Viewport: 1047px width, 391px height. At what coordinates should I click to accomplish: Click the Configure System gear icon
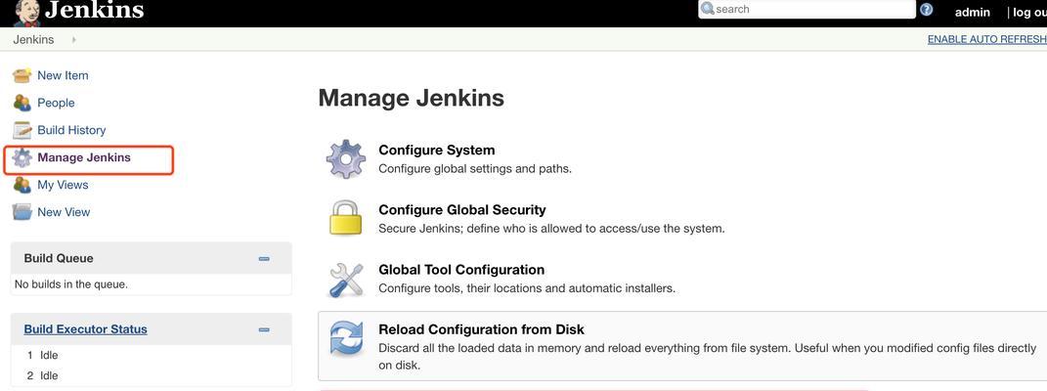click(x=346, y=158)
